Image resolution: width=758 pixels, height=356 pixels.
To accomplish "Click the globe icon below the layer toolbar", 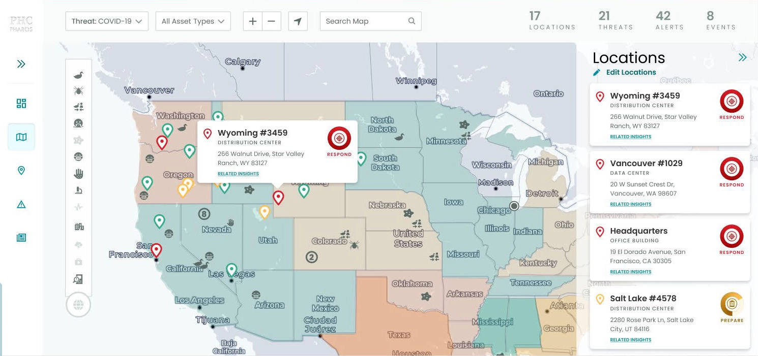I will (x=78, y=305).
